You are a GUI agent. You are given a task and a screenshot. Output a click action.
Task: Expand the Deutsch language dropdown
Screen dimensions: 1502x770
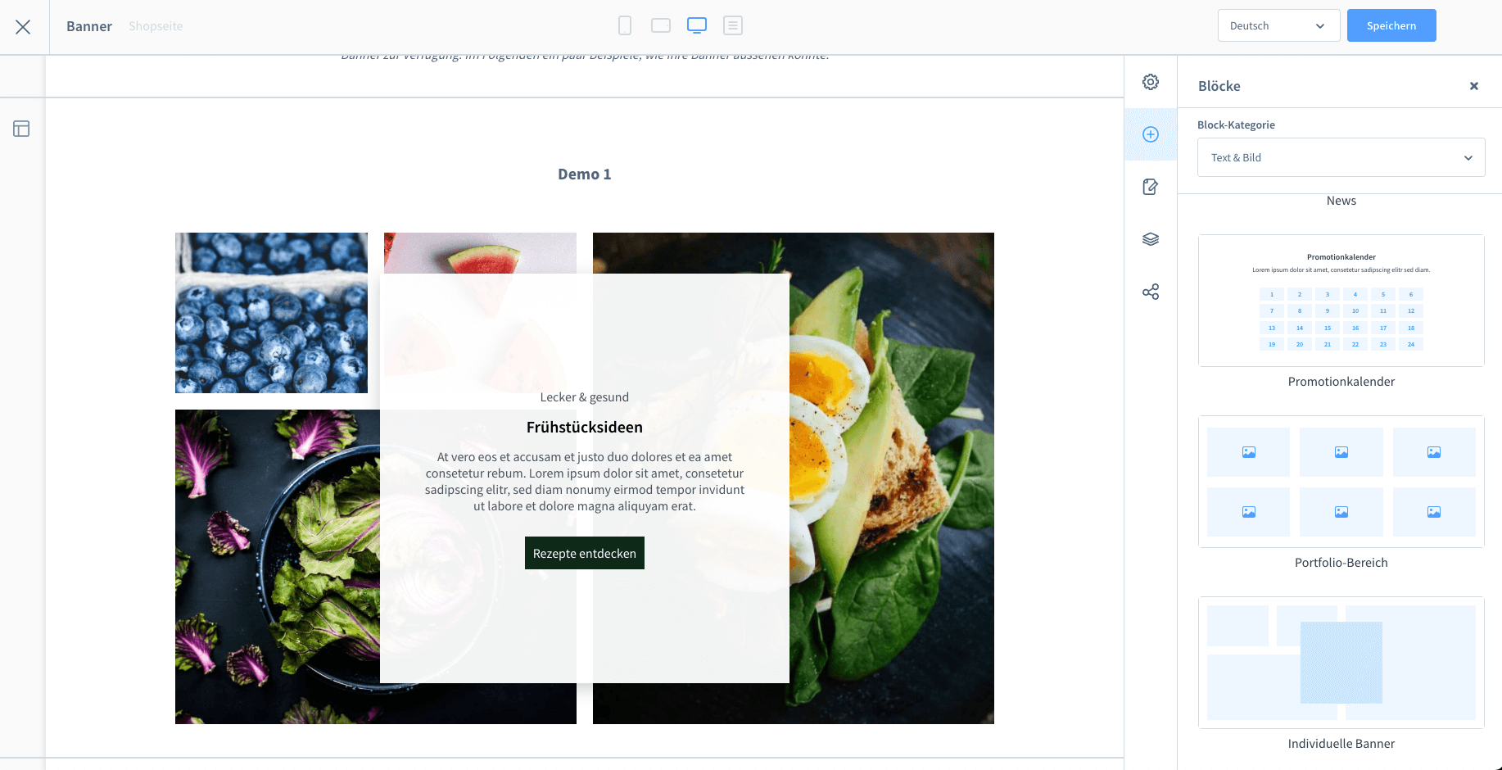pyautogui.click(x=1278, y=25)
